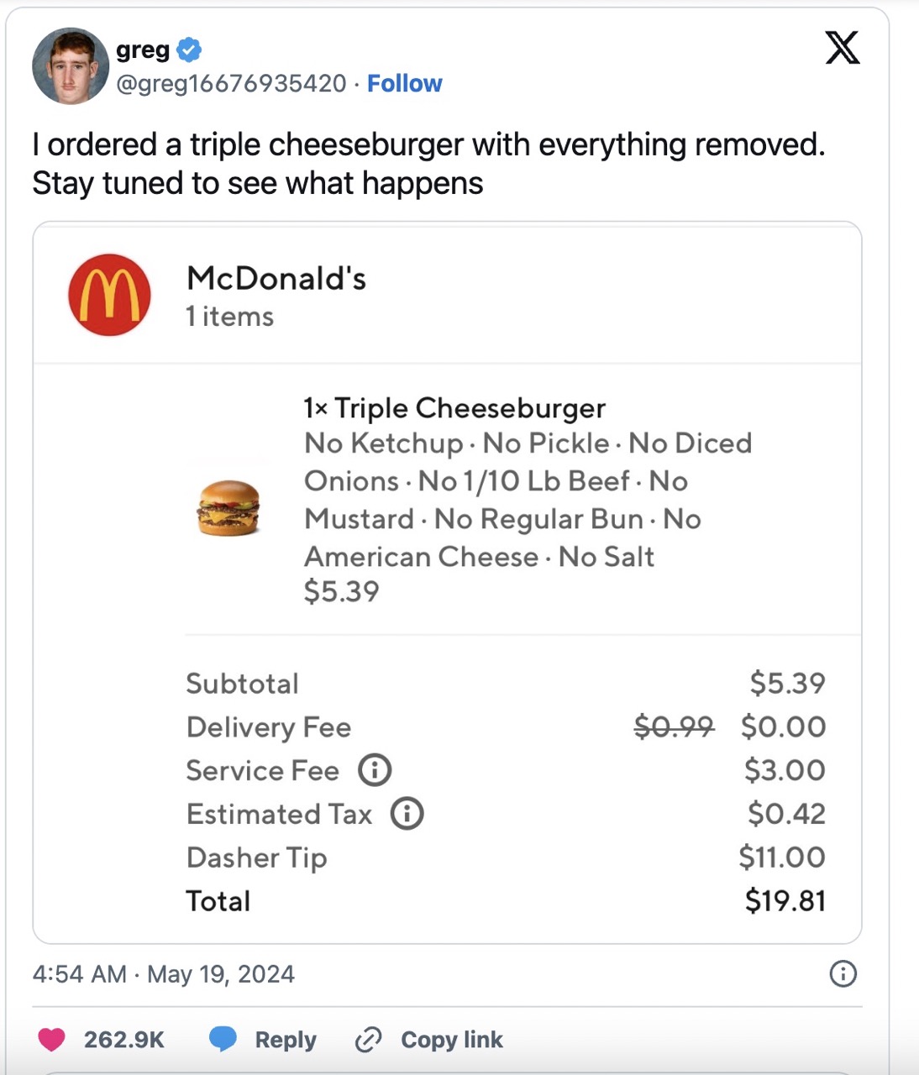
Task: Click the 262.9K like count
Action: (124, 1040)
